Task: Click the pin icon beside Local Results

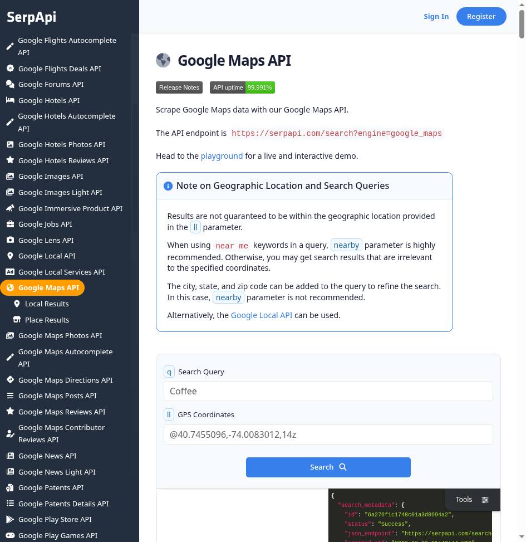Action: tap(17, 304)
